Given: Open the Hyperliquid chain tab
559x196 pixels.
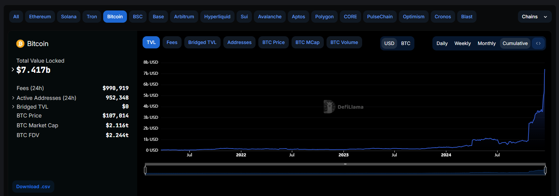Looking at the screenshot, I should (x=217, y=17).
